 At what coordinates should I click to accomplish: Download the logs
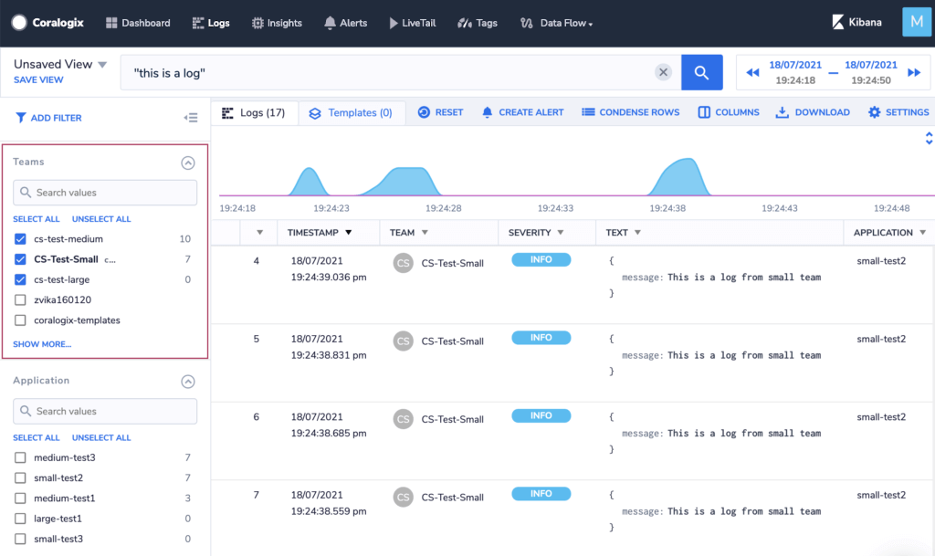812,112
